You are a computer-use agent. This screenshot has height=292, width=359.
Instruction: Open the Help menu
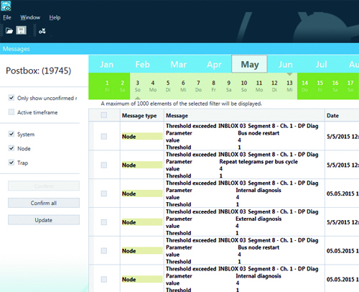click(55, 17)
